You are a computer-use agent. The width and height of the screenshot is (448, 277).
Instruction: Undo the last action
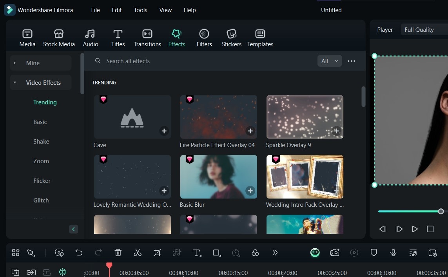coord(79,253)
